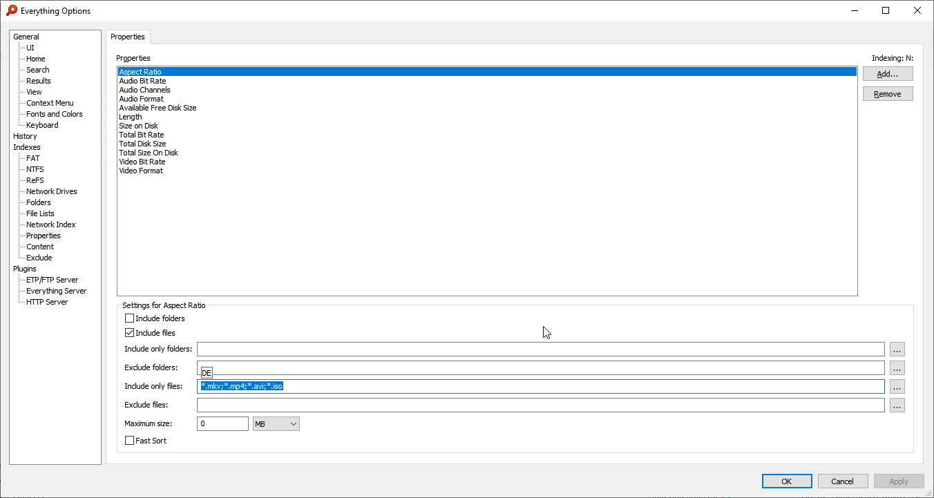Click the Cancel button

843,481
